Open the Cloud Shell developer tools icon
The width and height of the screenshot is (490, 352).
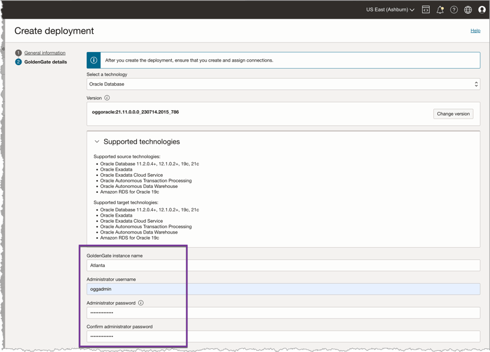point(425,10)
